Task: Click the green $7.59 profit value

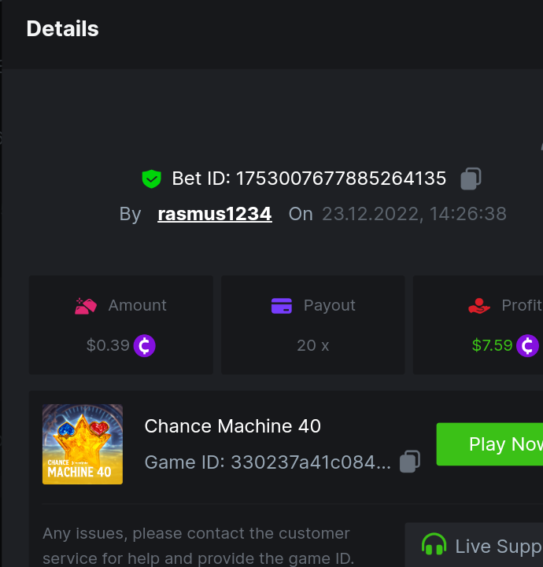Action: (x=492, y=345)
